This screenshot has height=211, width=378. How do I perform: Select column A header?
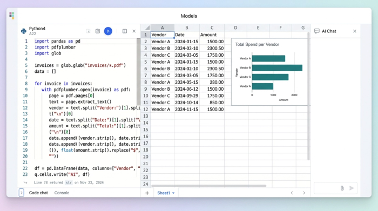click(162, 28)
